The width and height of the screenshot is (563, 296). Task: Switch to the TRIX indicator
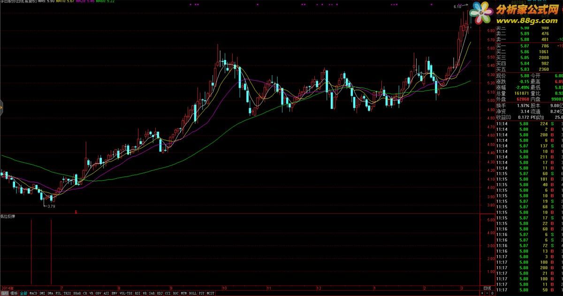(x=67, y=293)
